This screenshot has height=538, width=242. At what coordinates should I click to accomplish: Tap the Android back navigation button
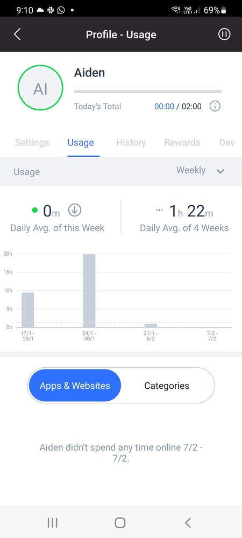[188, 522]
